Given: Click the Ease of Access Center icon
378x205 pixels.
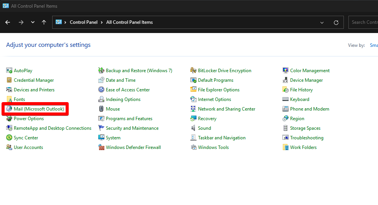Looking at the screenshot, I should (101, 90).
